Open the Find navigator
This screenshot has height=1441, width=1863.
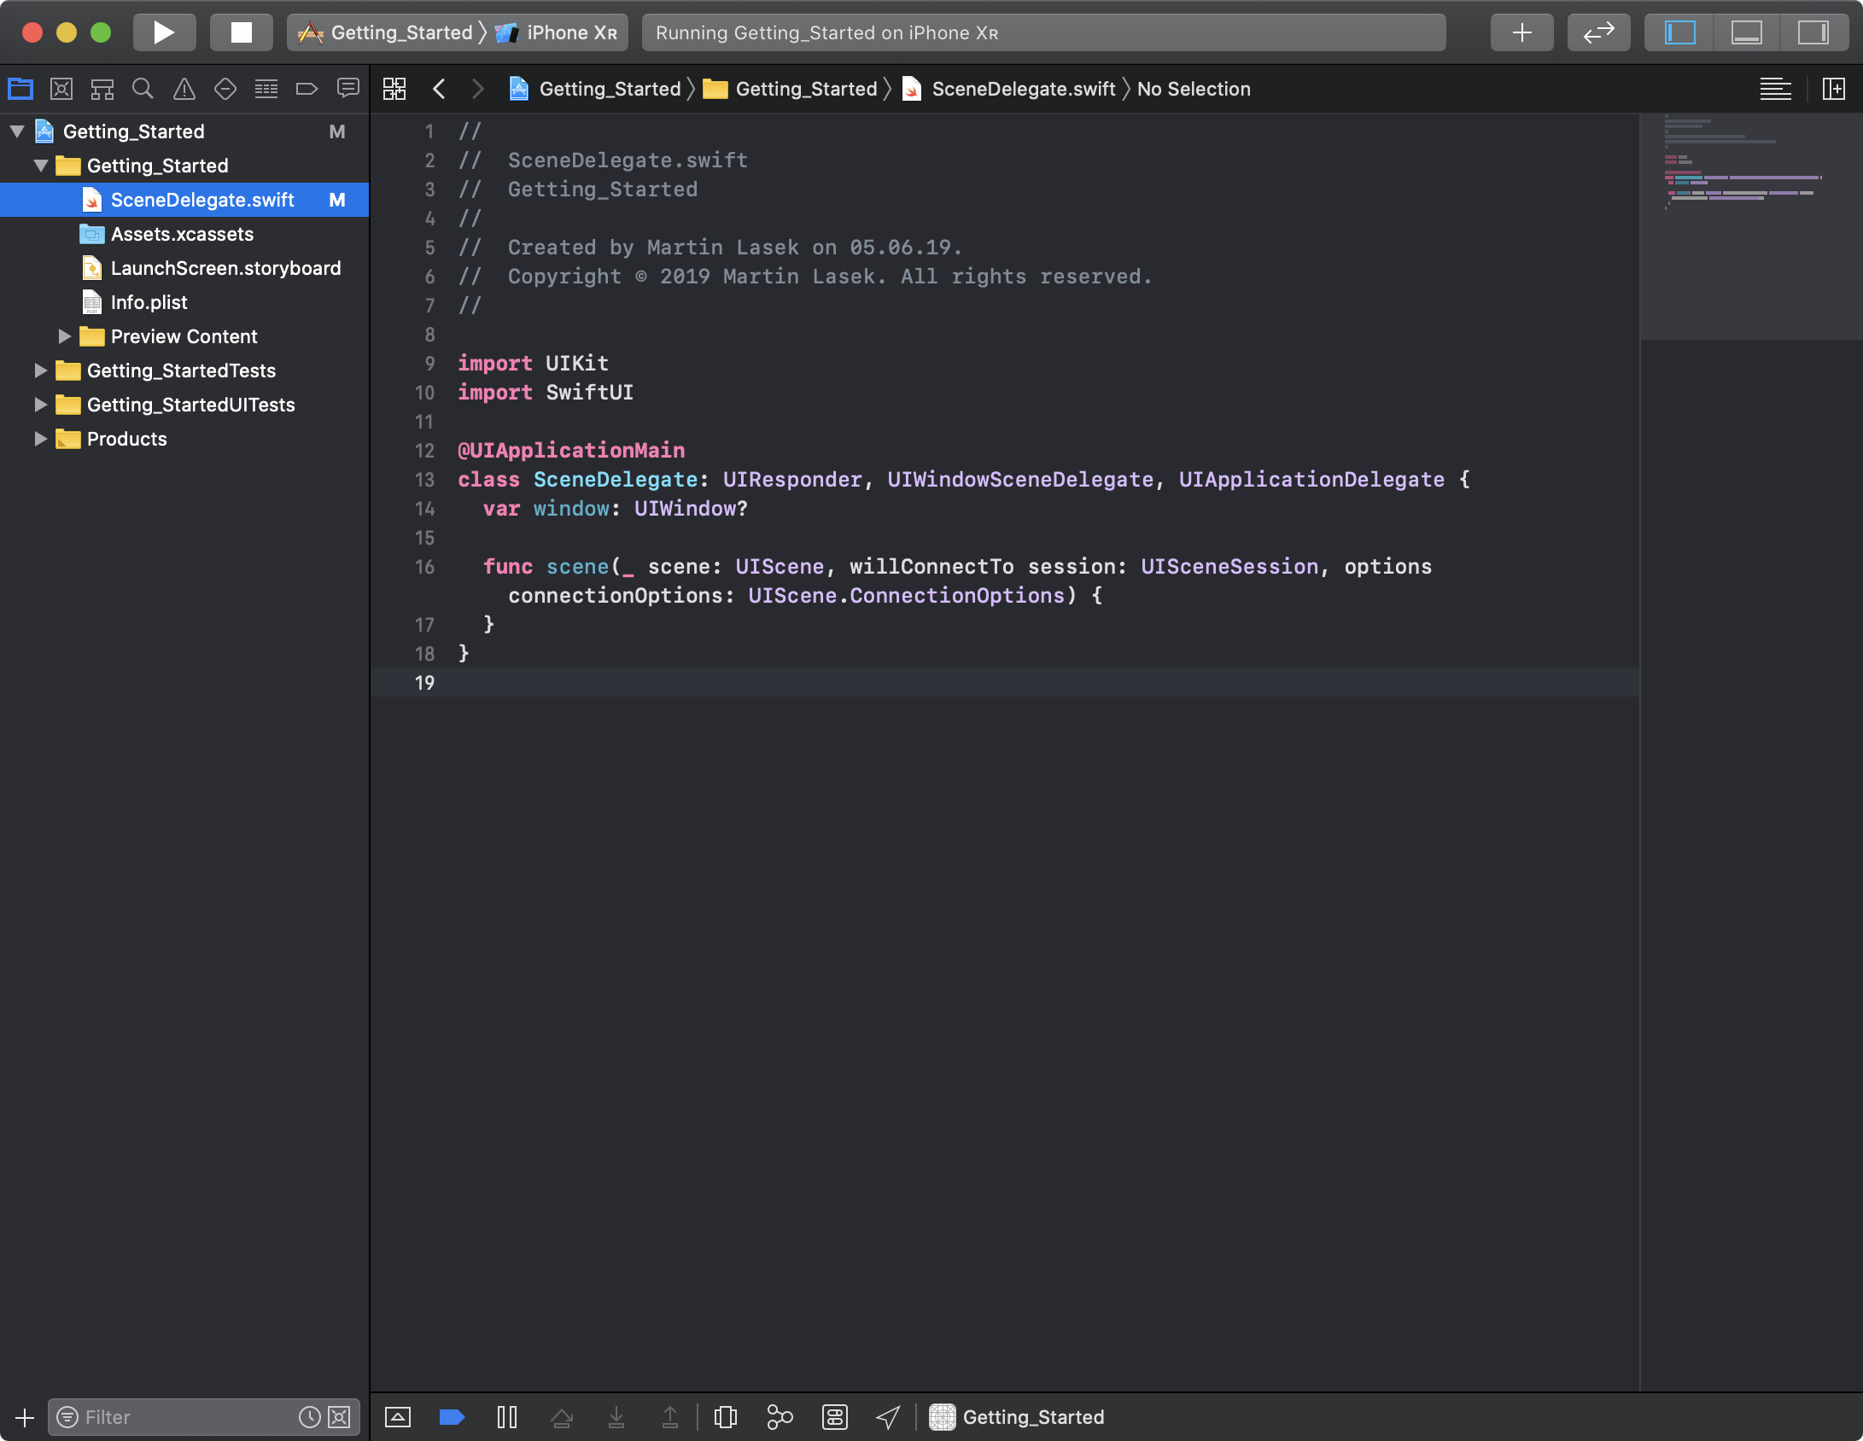(x=143, y=88)
